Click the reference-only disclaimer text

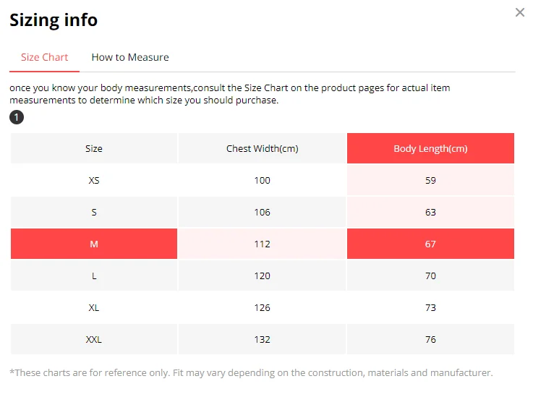pyautogui.click(x=251, y=373)
